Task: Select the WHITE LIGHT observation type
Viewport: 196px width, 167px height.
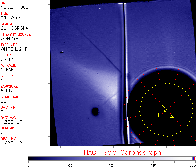Action: point(14,49)
